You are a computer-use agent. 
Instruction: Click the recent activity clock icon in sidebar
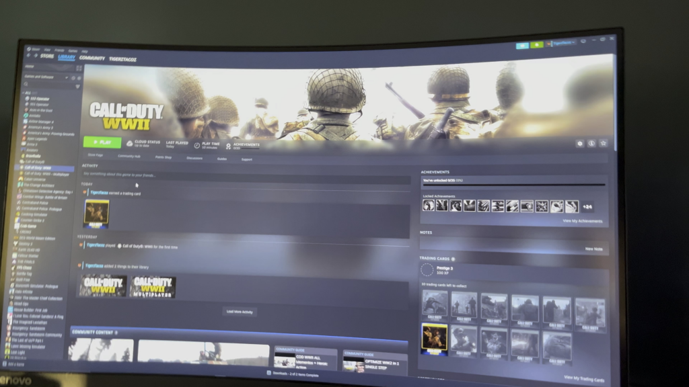pyautogui.click(x=73, y=78)
